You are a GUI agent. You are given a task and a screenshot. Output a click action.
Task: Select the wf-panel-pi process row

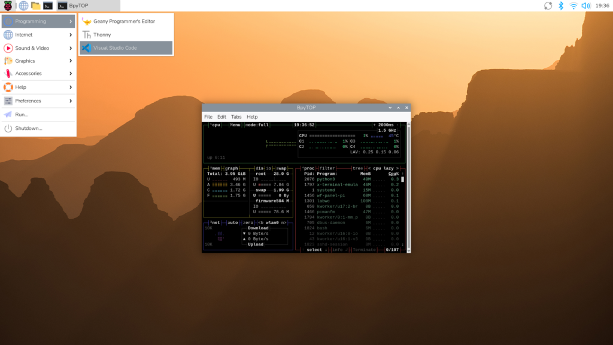(351, 196)
